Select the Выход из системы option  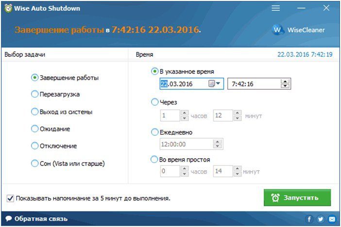tap(62, 112)
